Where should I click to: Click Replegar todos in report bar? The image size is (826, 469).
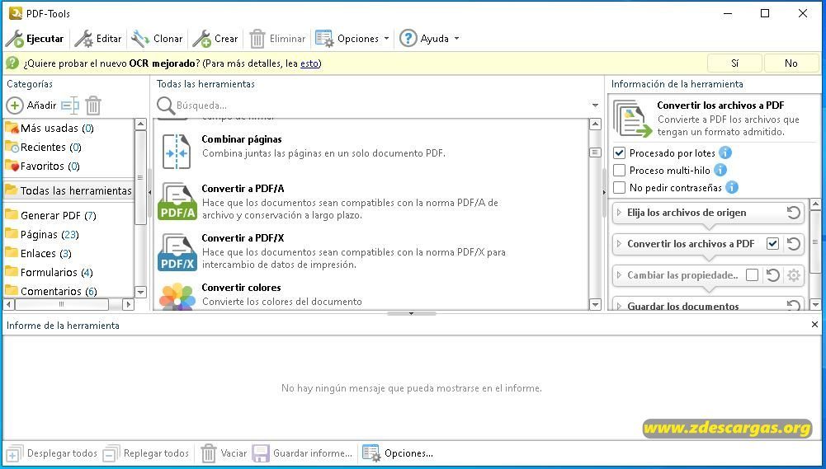click(146, 453)
